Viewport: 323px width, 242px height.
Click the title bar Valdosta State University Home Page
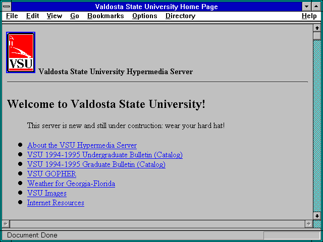pos(156,7)
